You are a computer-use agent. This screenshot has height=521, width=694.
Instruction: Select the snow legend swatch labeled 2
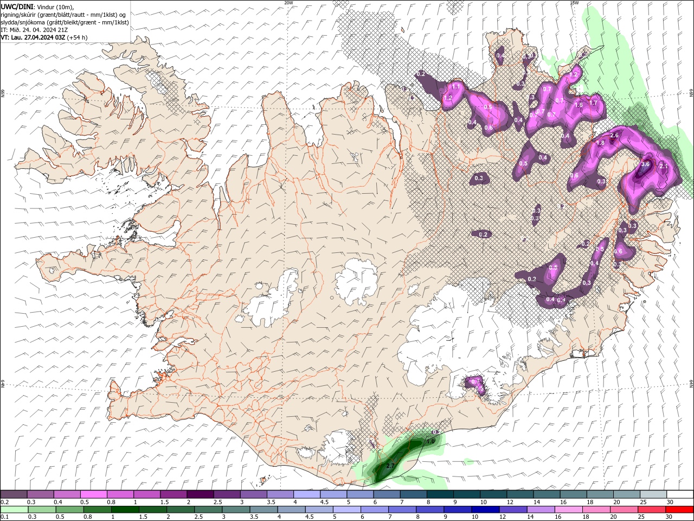coord(200,494)
